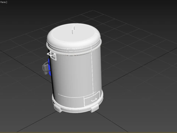Screen dimensions: 177x133
Task: Open the "Faces ]" viewport shading label menu
Action: [4, 2]
